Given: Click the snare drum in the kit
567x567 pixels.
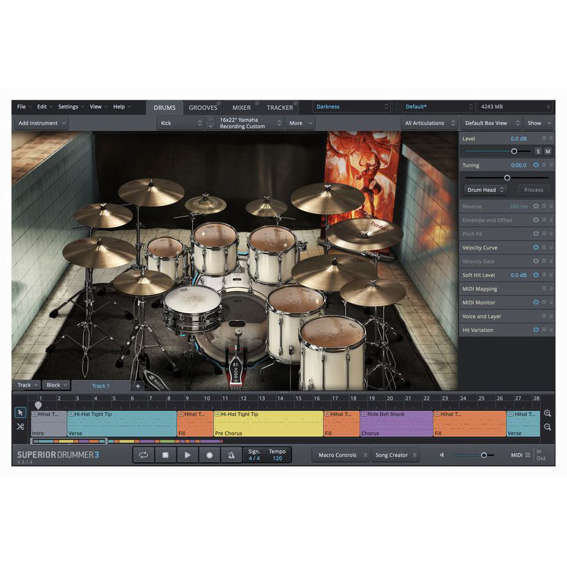Looking at the screenshot, I should (x=192, y=308).
